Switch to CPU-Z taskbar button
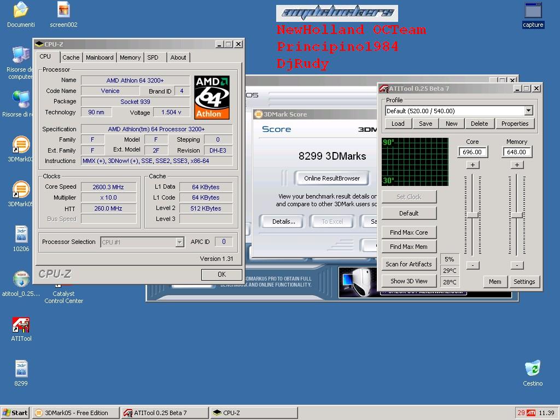 pyautogui.click(x=254, y=413)
